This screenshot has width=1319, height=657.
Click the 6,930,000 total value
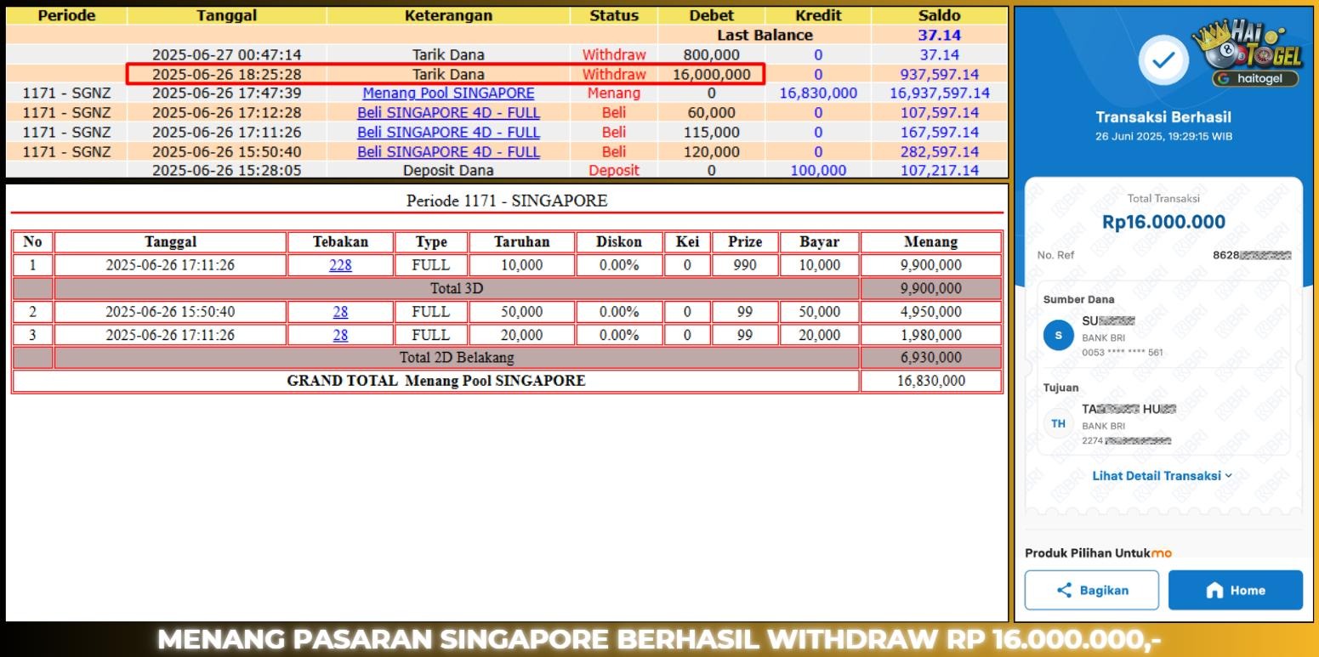click(930, 357)
